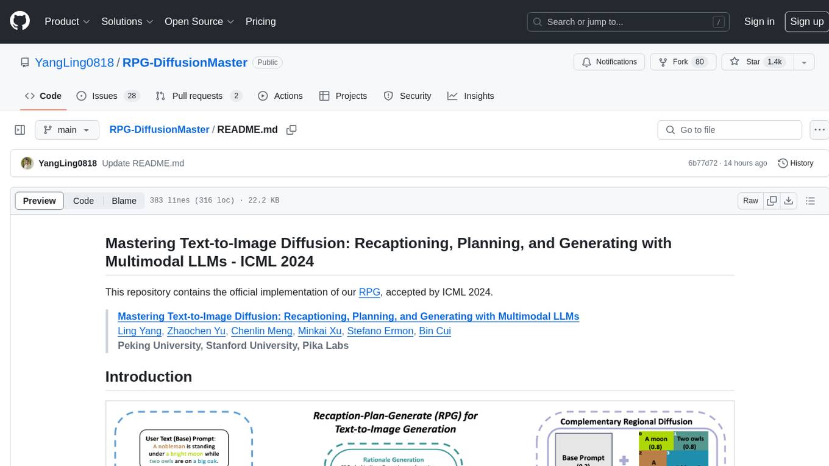Image resolution: width=829 pixels, height=466 pixels.
Task: Copy the README.md file path
Action: click(291, 130)
